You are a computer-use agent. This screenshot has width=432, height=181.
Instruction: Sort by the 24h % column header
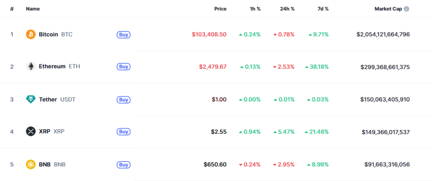287,9
